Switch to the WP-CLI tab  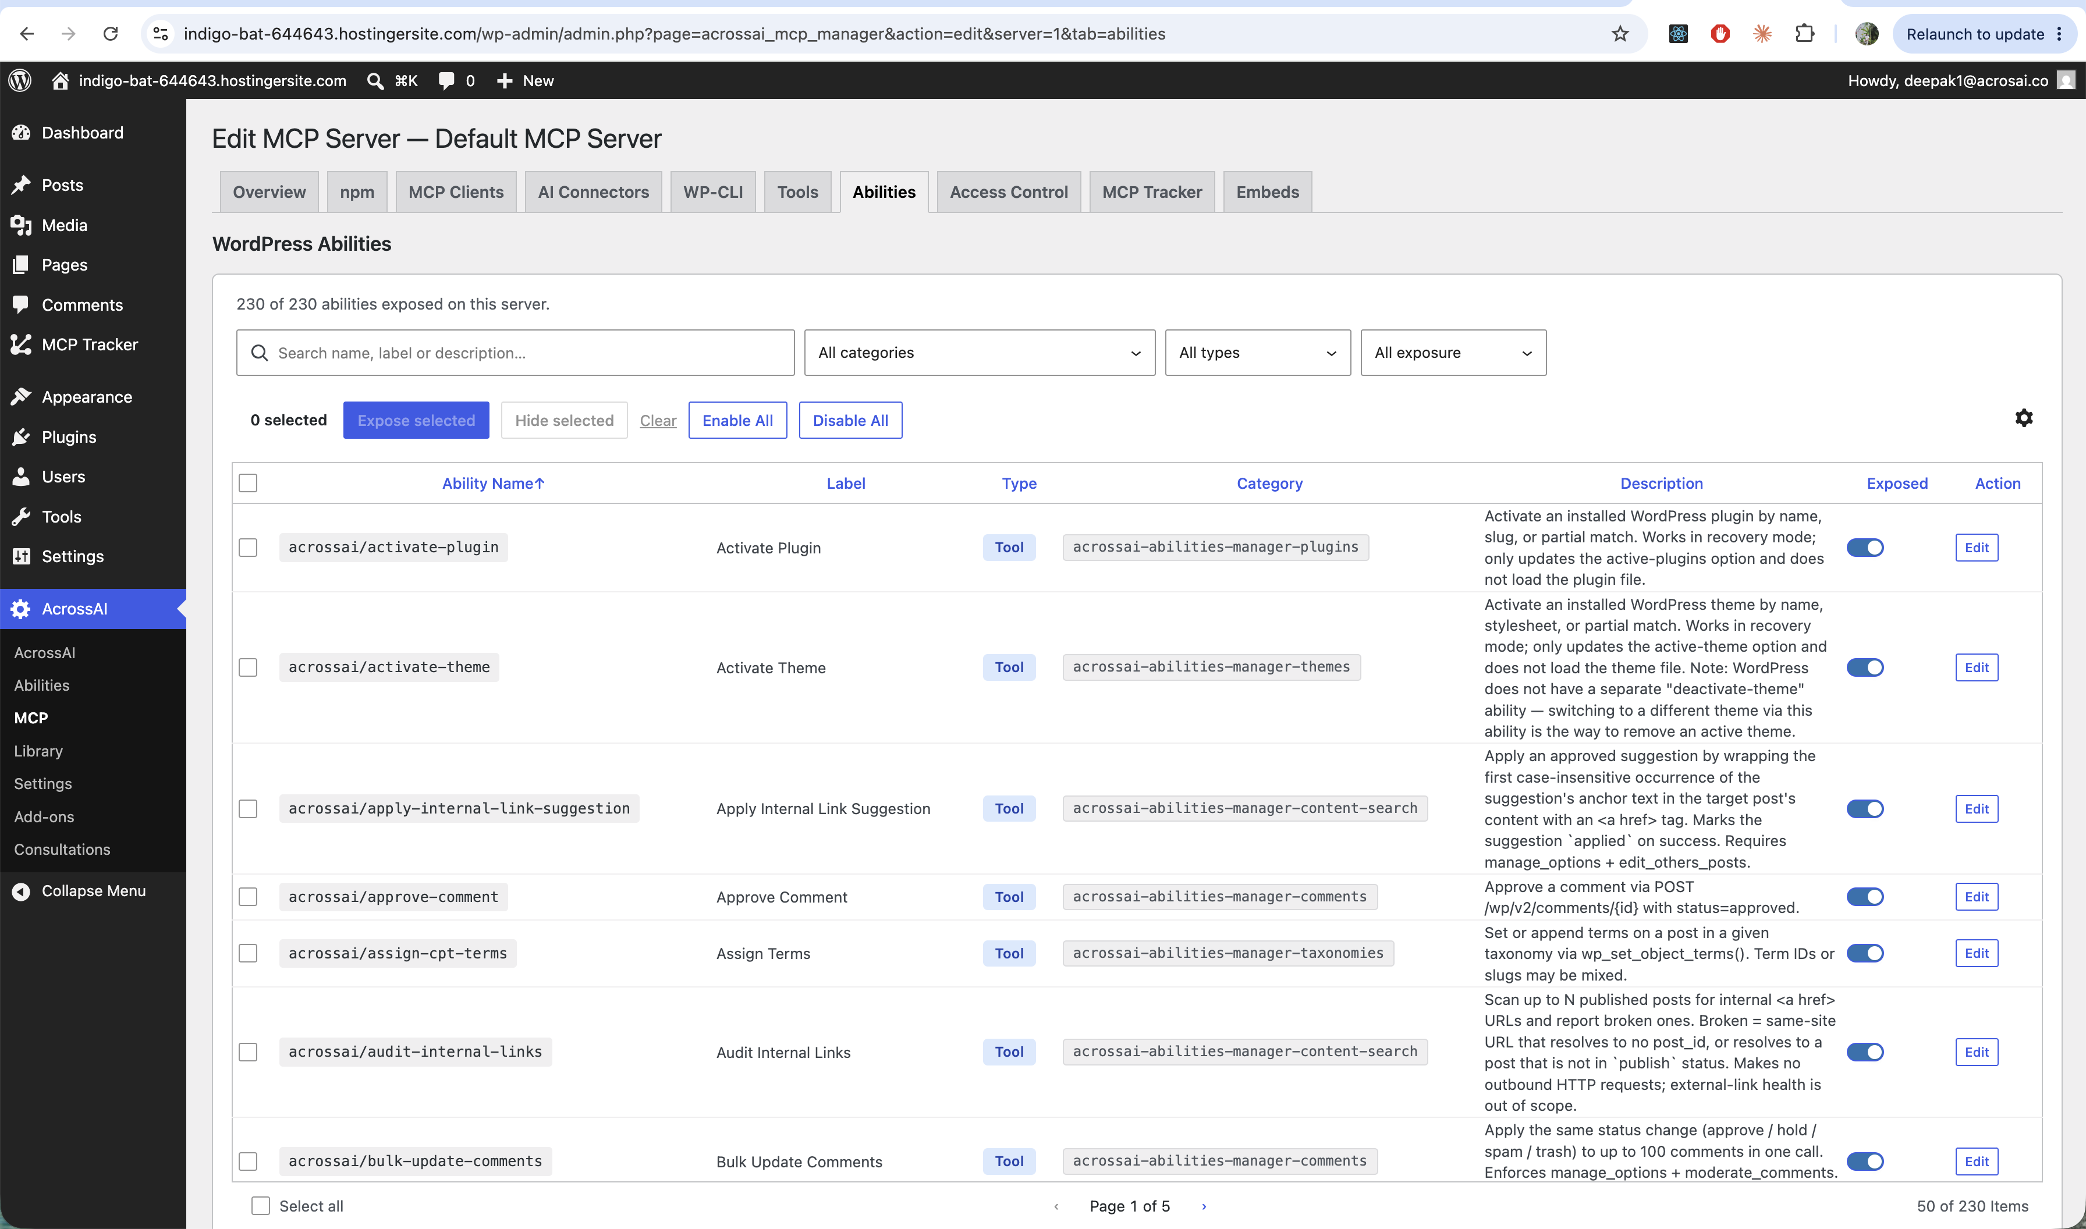click(712, 192)
